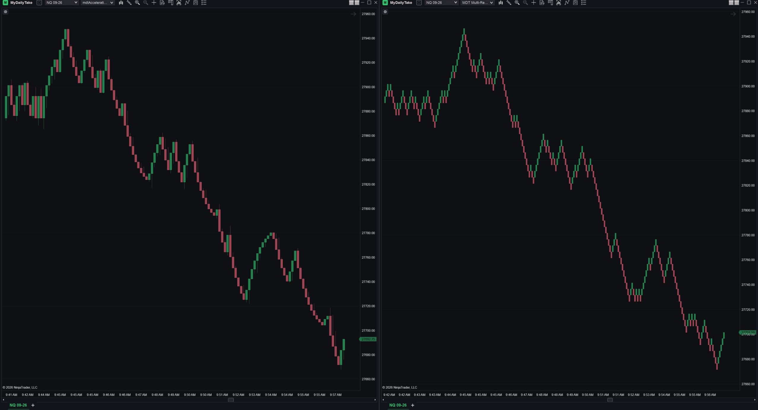Click scroll-to-latest arrow in right chart
Image resolution: width=758 pixels, height=410 pixels.
click(x=733, y=14)
